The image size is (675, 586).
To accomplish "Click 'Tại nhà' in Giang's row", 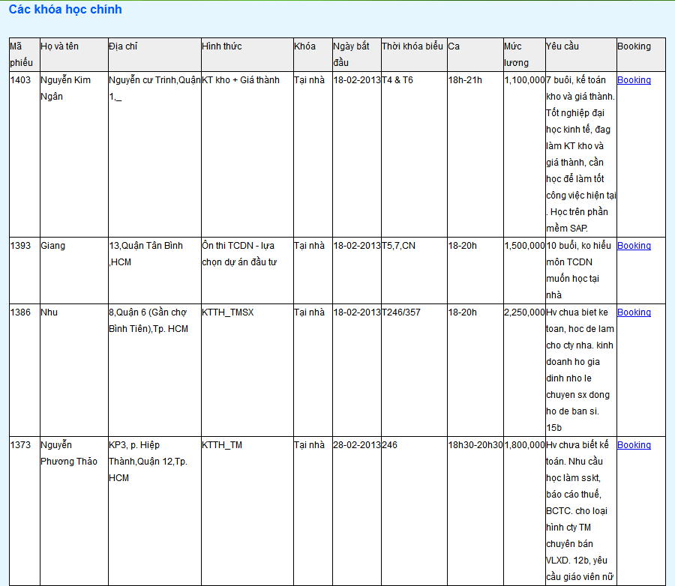I will tap(309, 246).
